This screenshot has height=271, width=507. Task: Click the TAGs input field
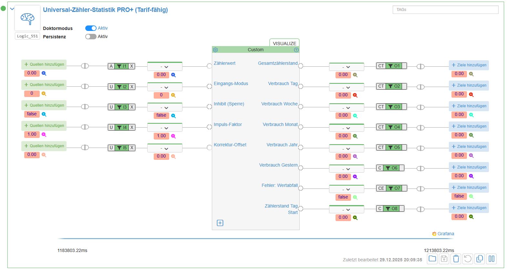tap(445, 10)
